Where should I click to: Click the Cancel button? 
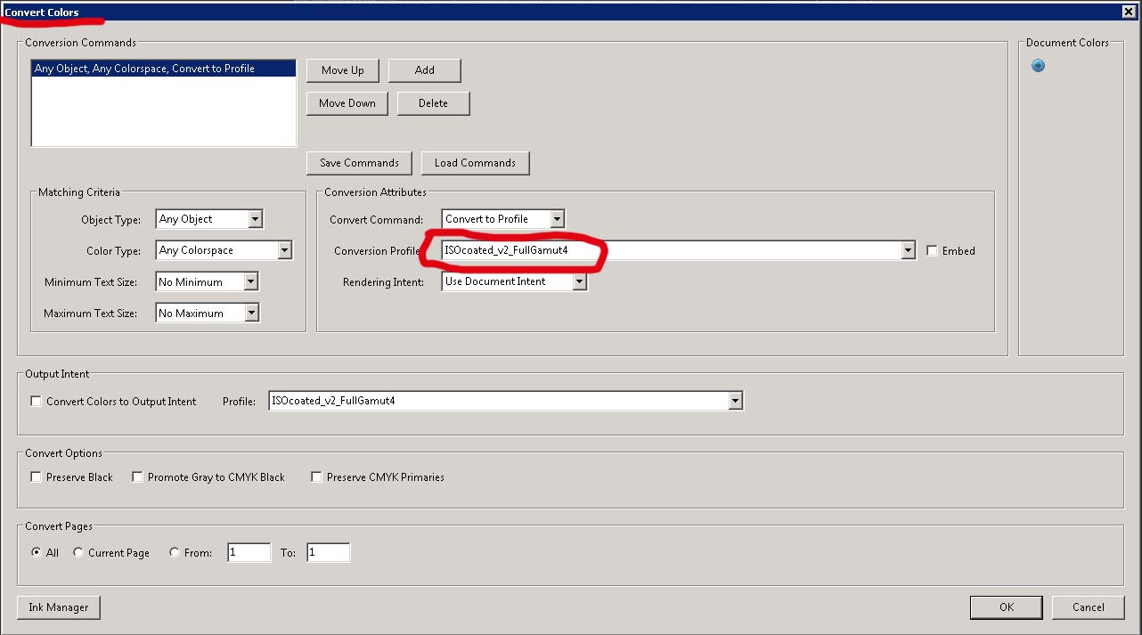pyautogui.click(x=1088, y=607)
